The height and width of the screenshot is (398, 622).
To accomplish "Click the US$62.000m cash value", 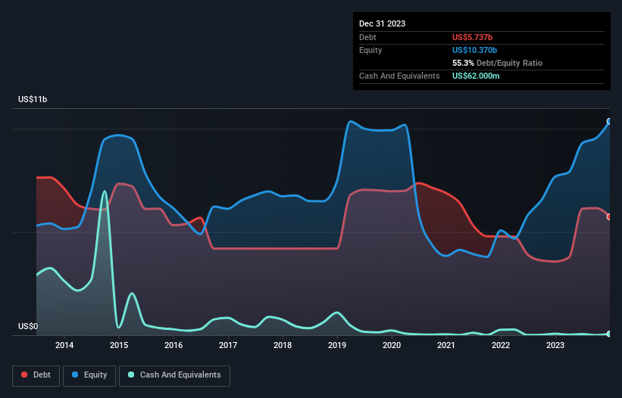I will click(476, 76).
